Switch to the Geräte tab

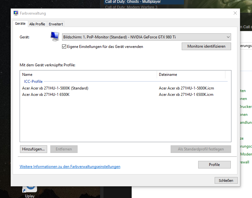click(20, 23)
